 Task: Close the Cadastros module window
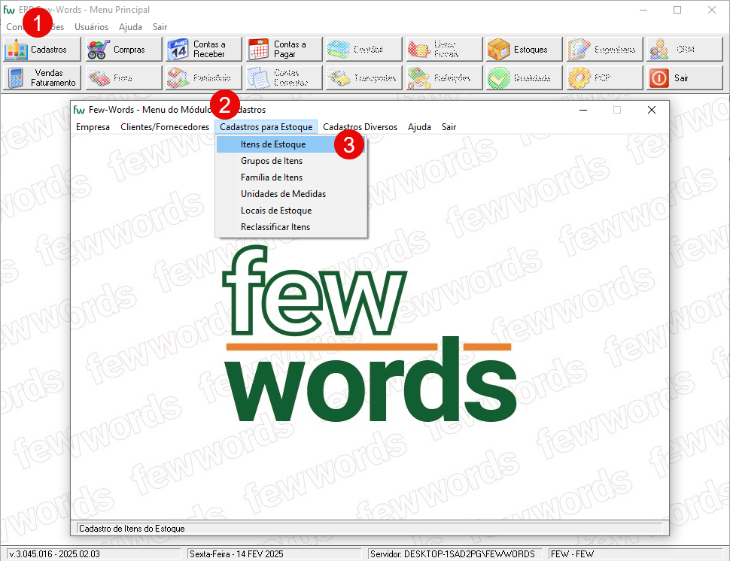coord(651,110)
